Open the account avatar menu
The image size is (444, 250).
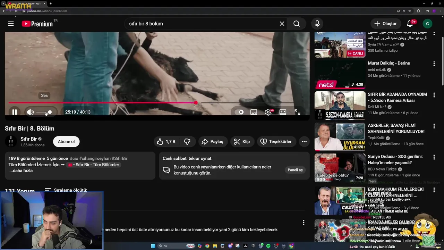tap(427, 24)
